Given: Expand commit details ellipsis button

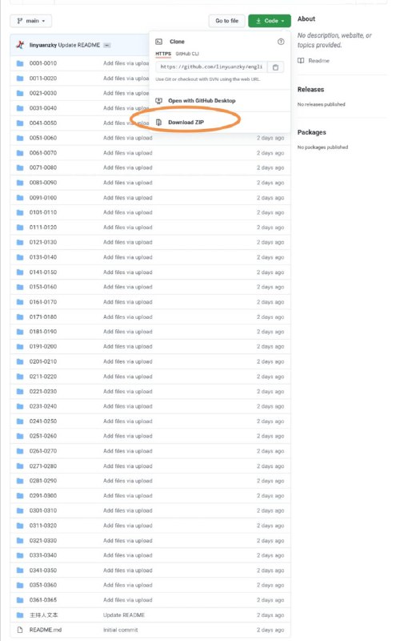Looking at the screenshot, I should [x=107, y=45].
